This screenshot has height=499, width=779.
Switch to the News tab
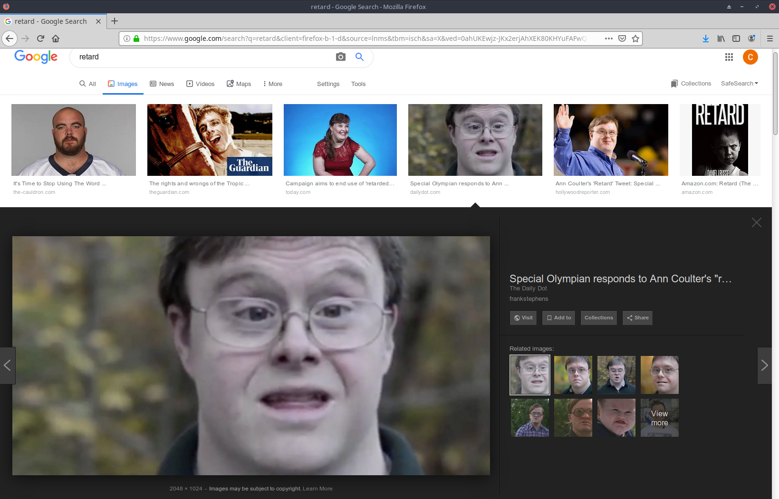[x=162, y=84]
